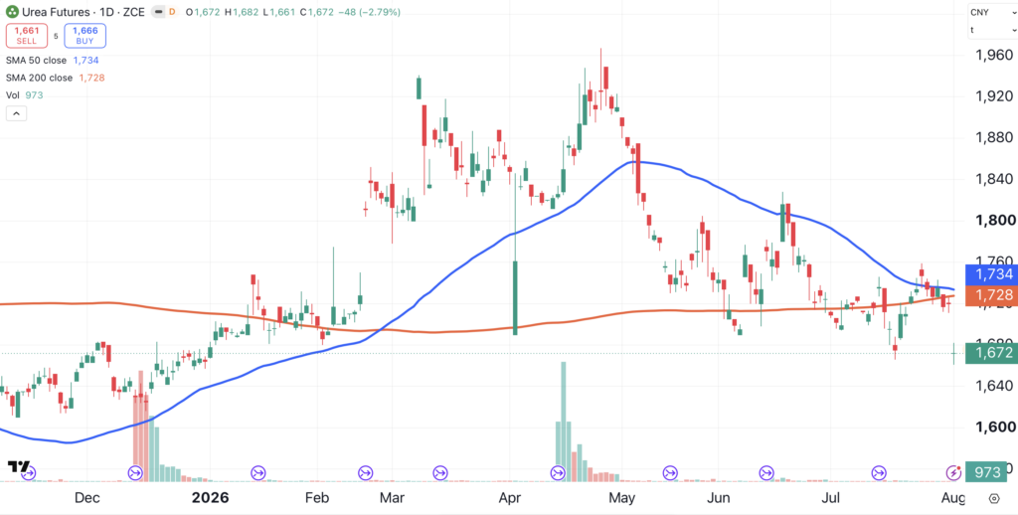
Task: Click the tall green candle in early April
Action: coord(515,298)
